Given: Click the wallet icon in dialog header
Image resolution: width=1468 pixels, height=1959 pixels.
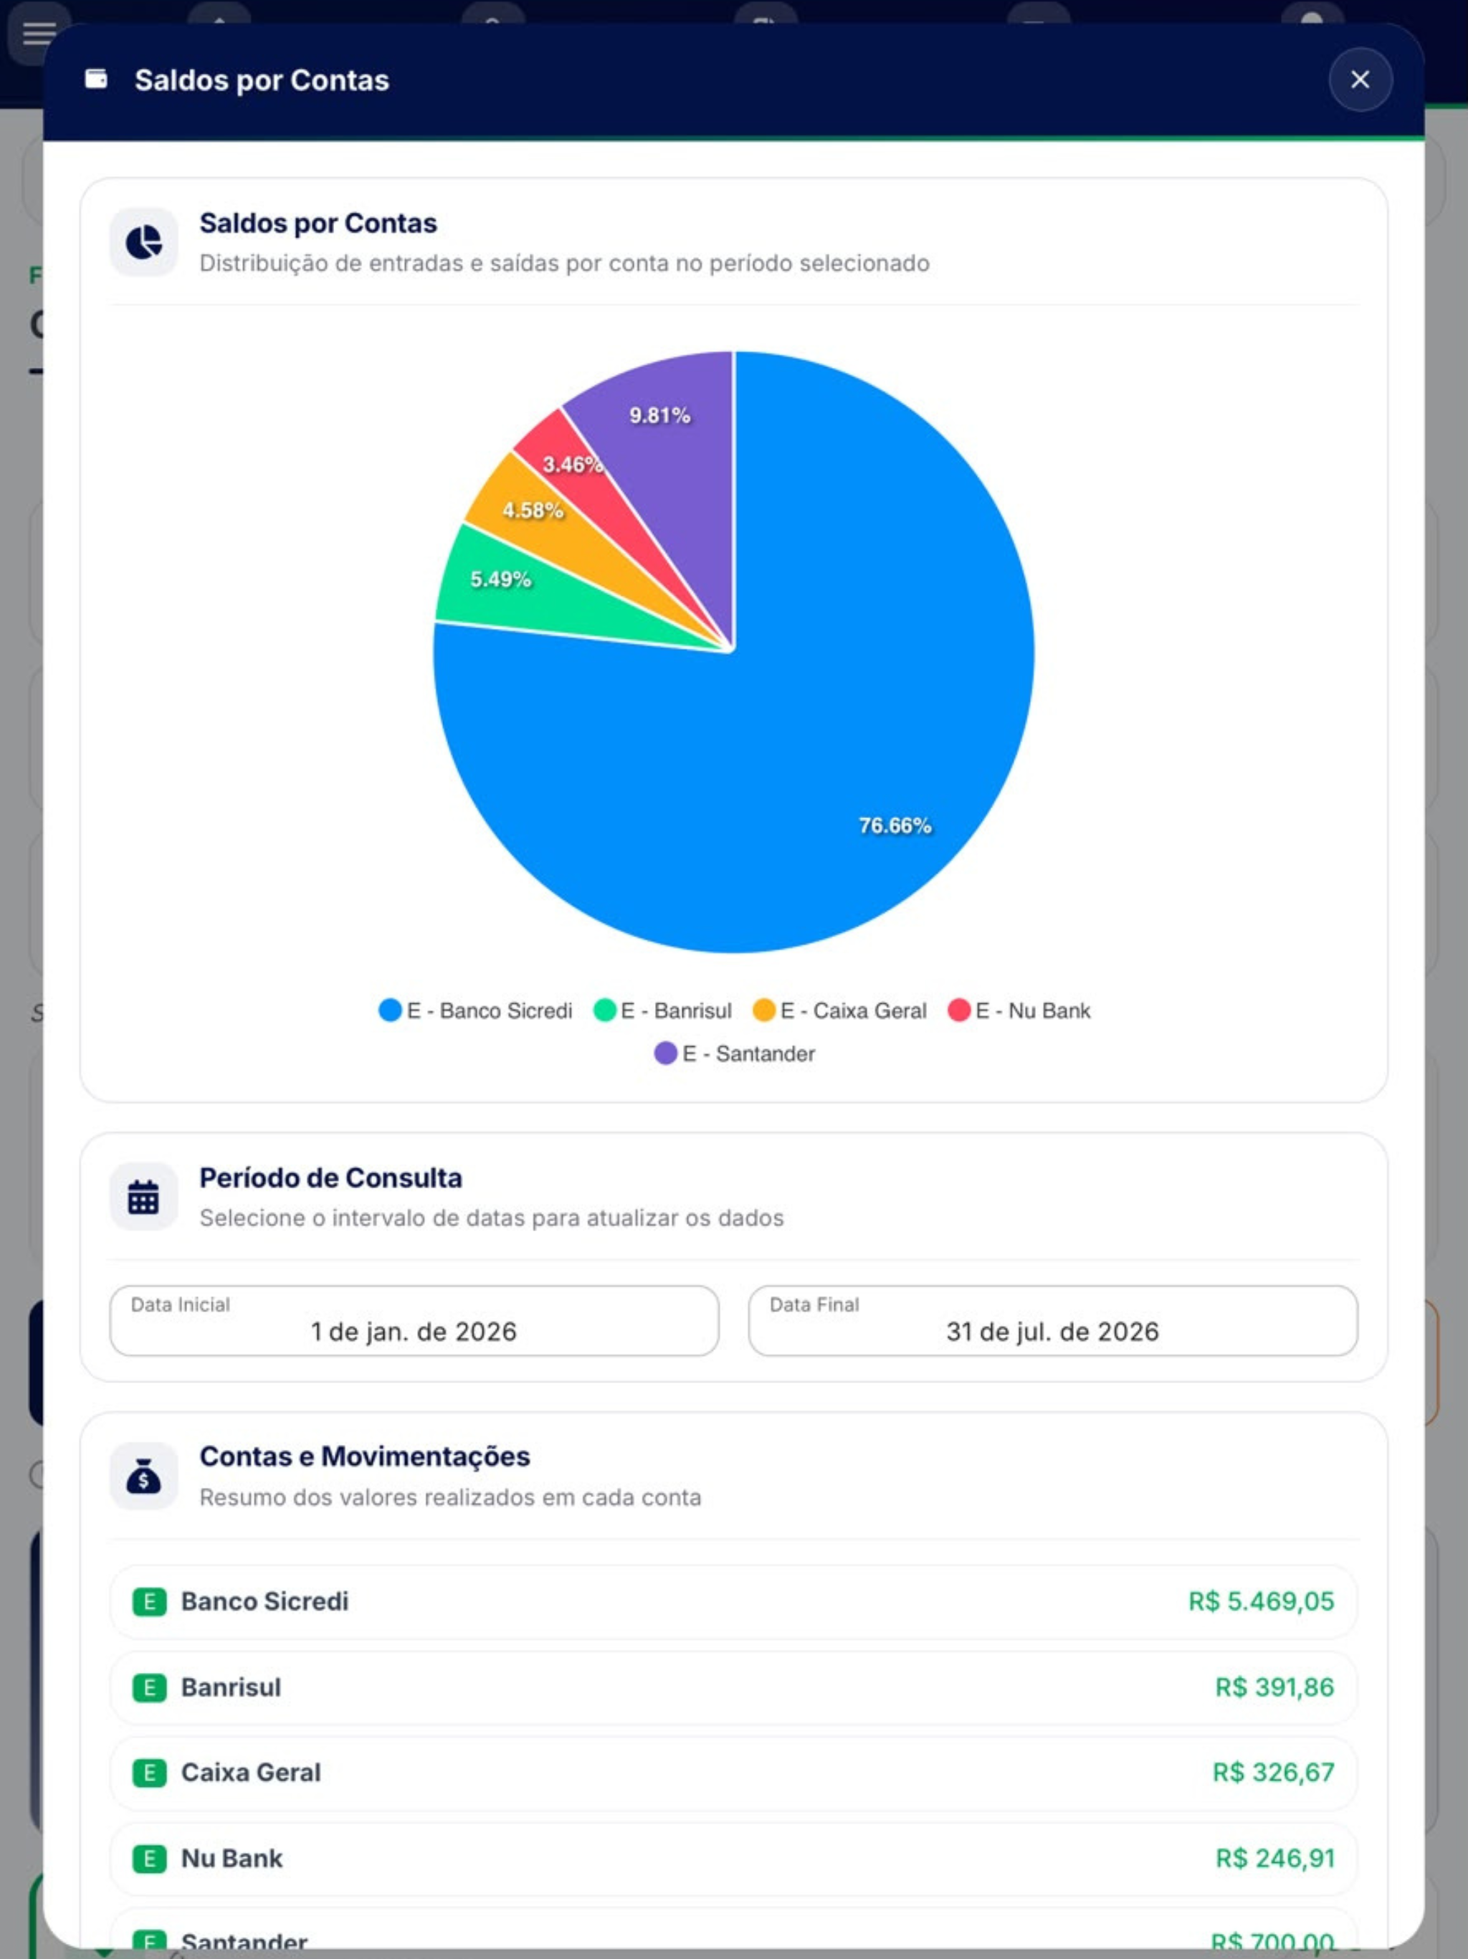Looking at the screenshot, I should coord(95,79).
